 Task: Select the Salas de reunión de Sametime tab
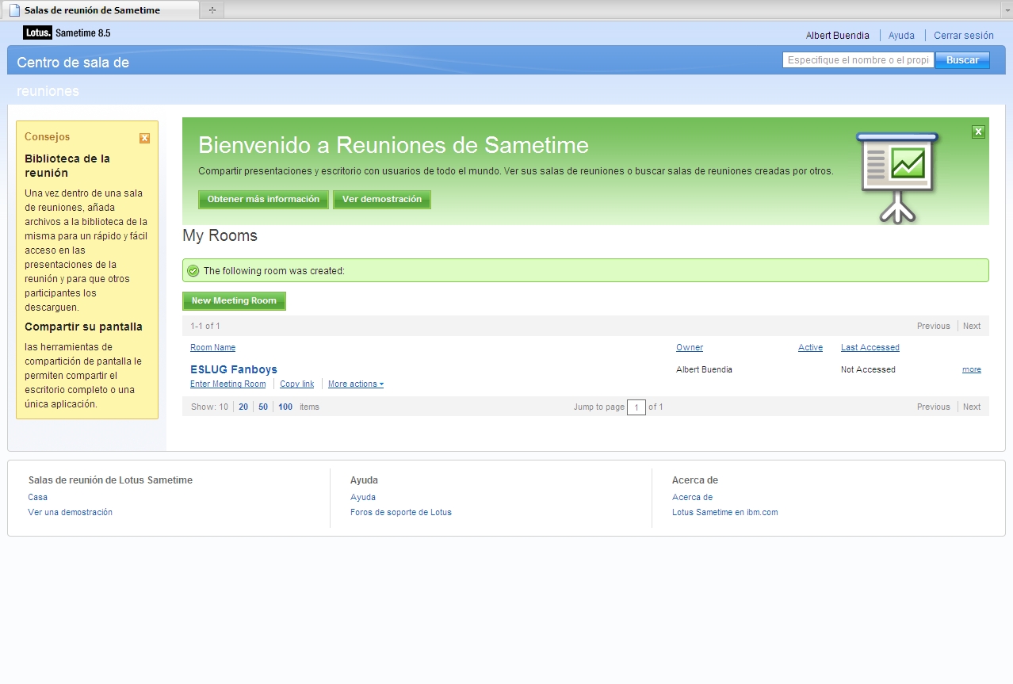(x=100, y=10)
